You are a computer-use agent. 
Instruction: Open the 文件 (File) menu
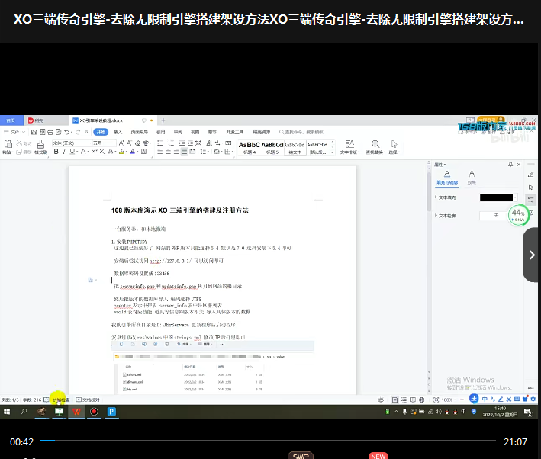point(14,132)
